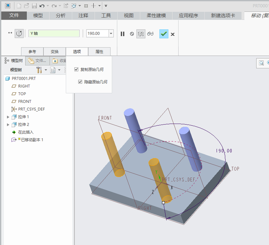Click the verify glasses preview icon
Image resolution: width=269 pixels, height=245 pixels.
coord(150,33)
